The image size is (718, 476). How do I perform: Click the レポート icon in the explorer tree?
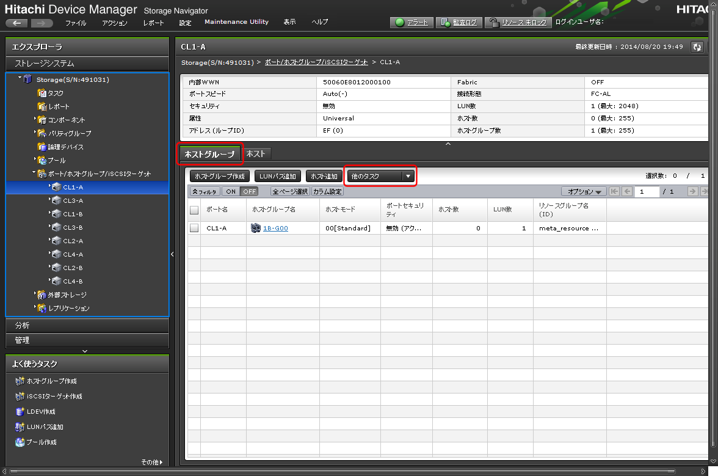pyautogui.click(x=42, y=107)
